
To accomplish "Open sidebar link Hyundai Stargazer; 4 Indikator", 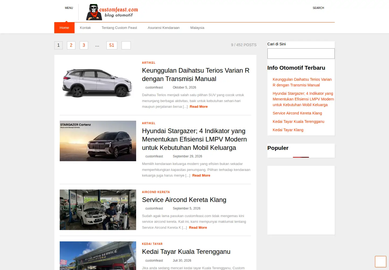I will pyautogui.click(x=303, y=99).
